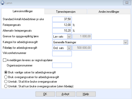Click the Feriepengesats value field
The height and width of the screenshot is (99, 132).
62,25
